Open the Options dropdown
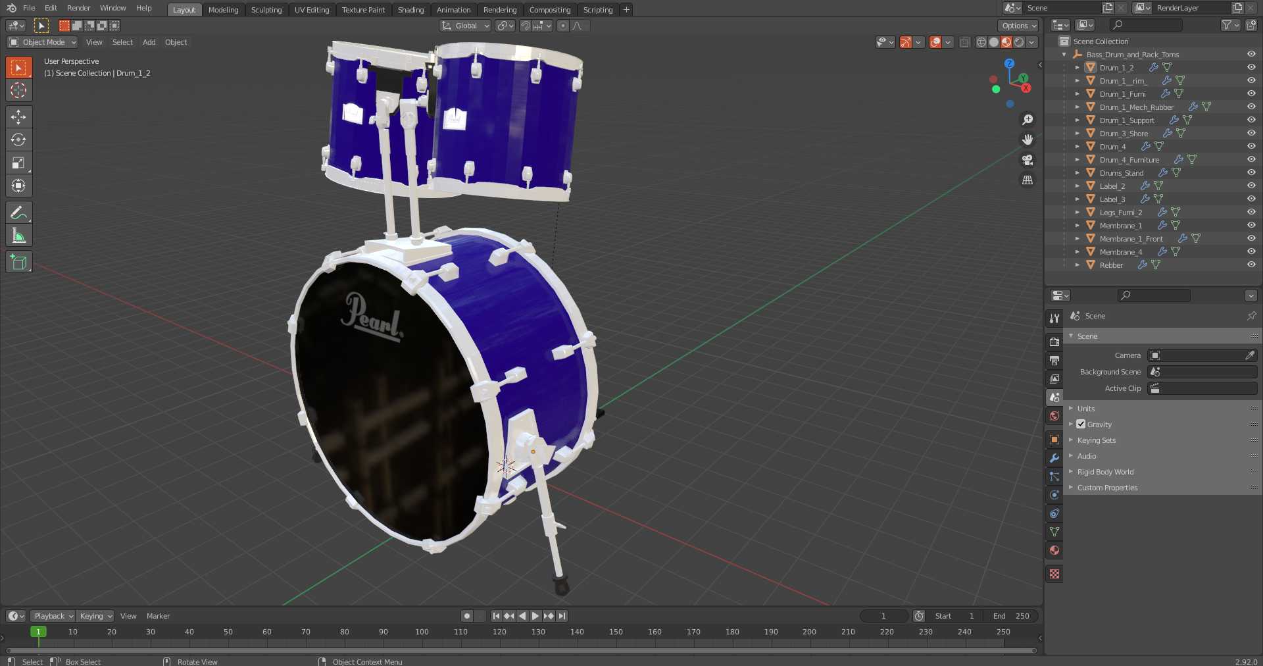Viewport: 1263px width, 666px height. click(x=1018, y=26)
